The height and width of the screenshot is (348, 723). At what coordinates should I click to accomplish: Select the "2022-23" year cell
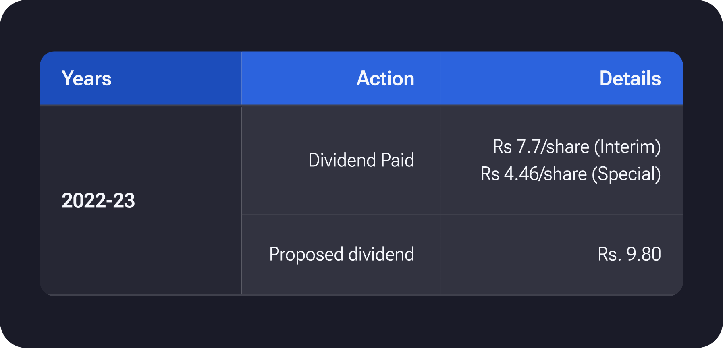(x=98, y=201)
